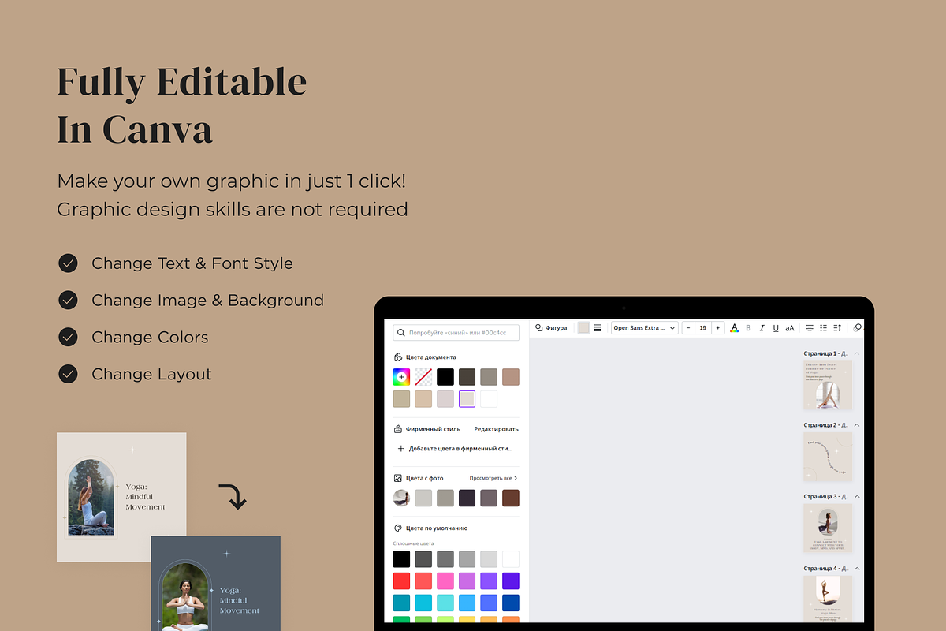Select the dark blue default color swatch

[511, 603]
